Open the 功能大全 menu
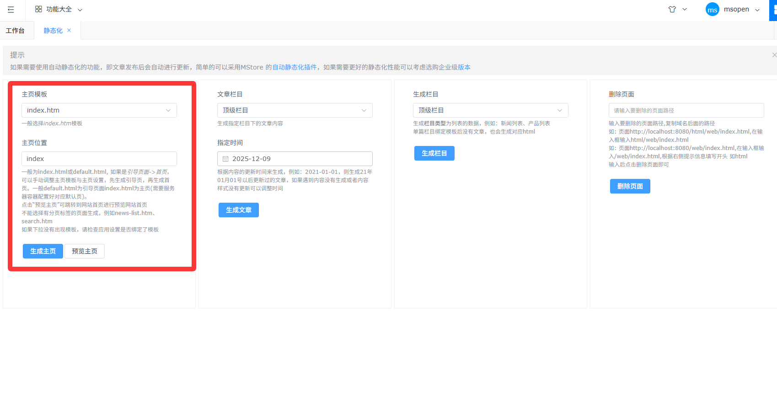 pos(59,10)
